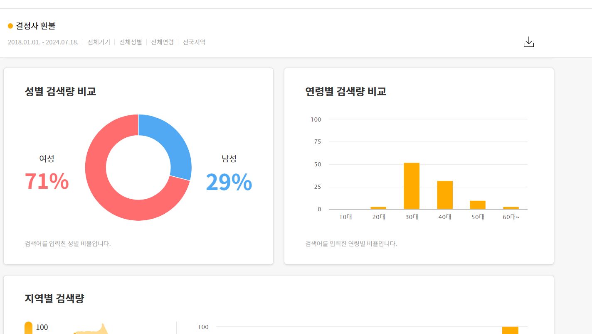Image resolution: width=592 pixels, height=334 pixels.
Task: Click the 결정사 환불 keyword title
Action: click(x=36, y=26)
